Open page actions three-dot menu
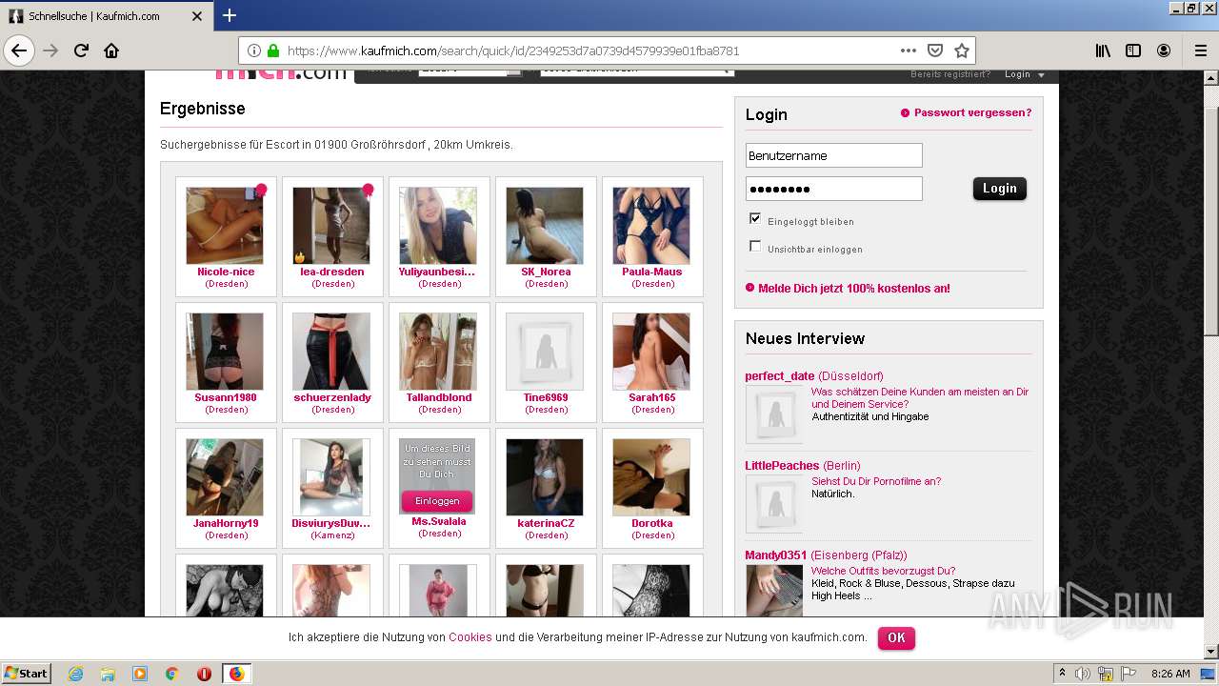The width and height of the screenshot is (1219, 686). click(x=909, y=50)
